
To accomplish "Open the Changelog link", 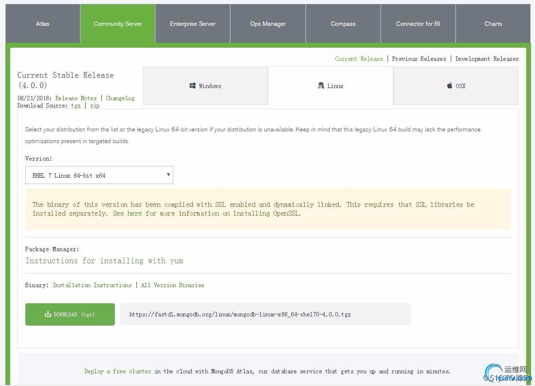I will (120, 98).
